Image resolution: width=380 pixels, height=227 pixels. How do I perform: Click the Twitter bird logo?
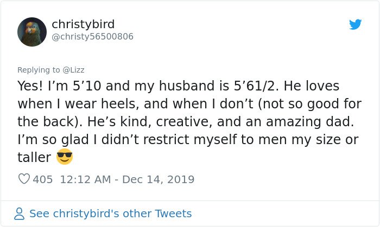355,24
